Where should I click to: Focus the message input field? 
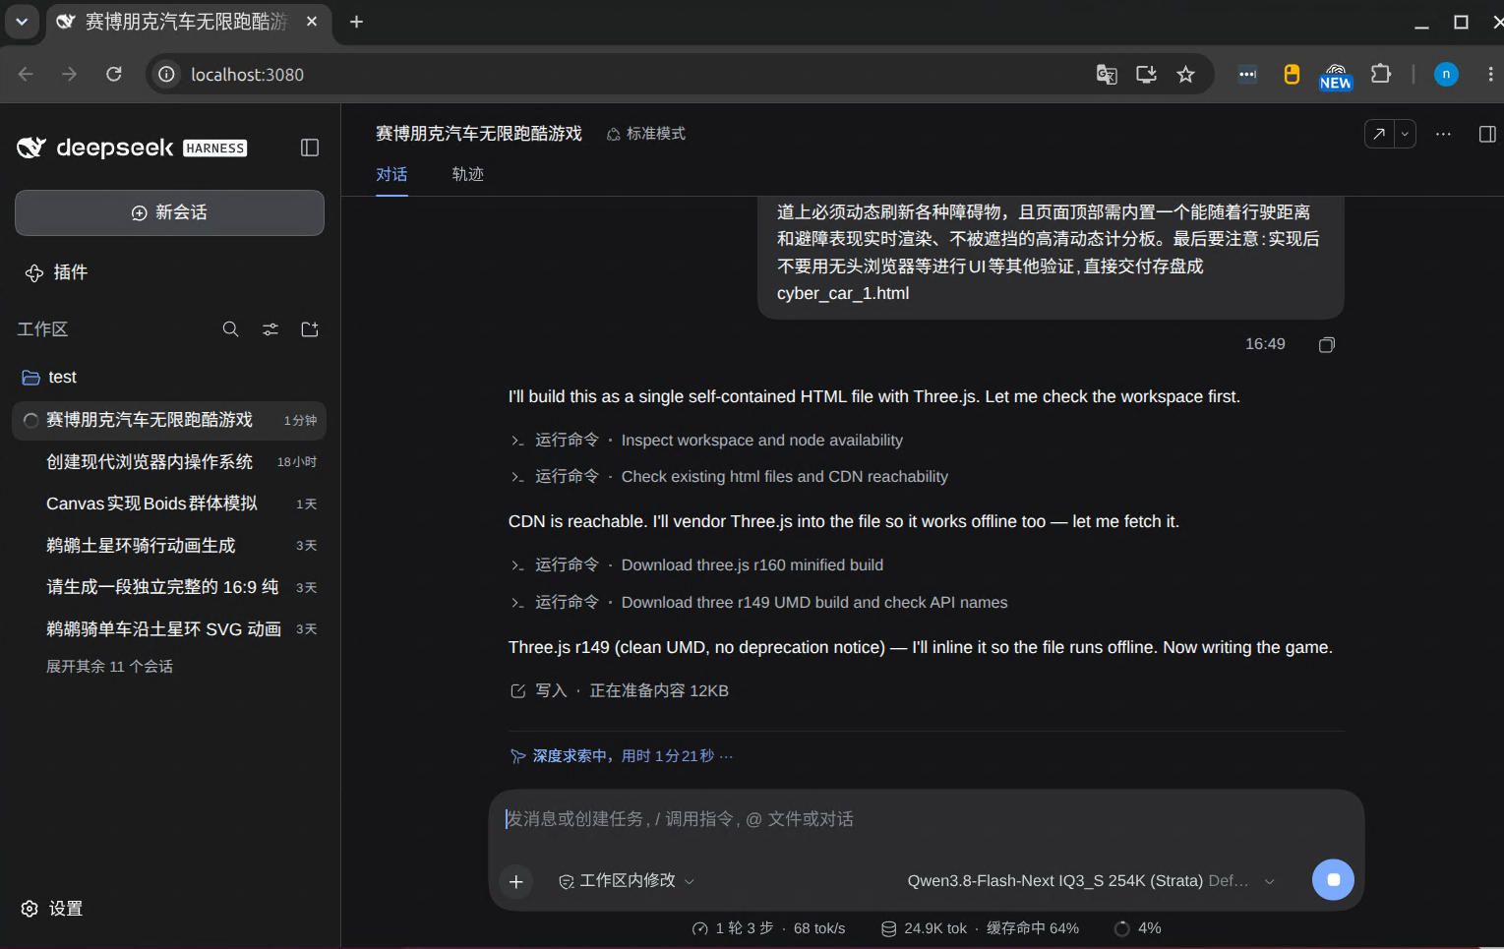point(926,819)
